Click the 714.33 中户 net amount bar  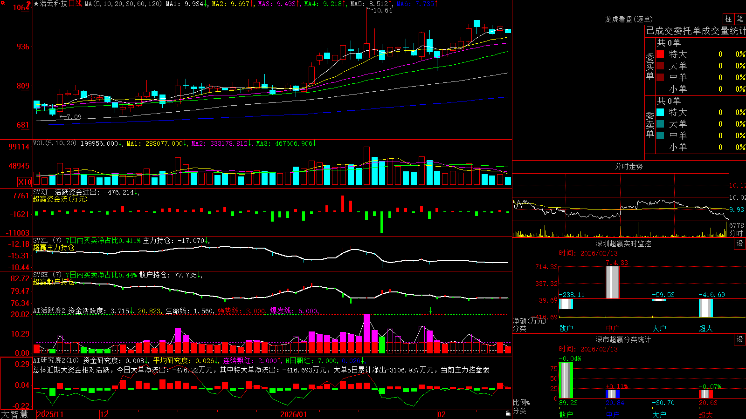click(613, 283)
